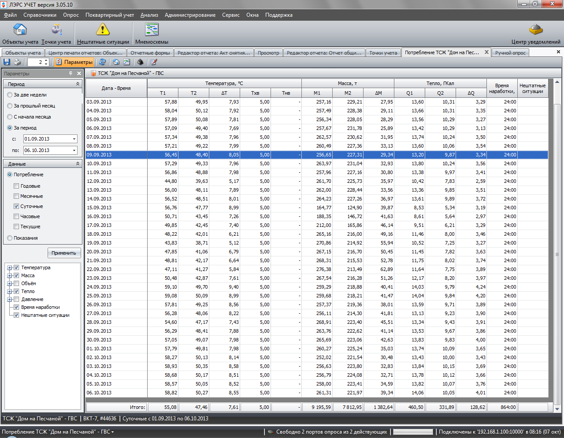This screenshot has width=564, height=438.
Task: Switch to Отчетные формы tab
Action: [150, 53]
